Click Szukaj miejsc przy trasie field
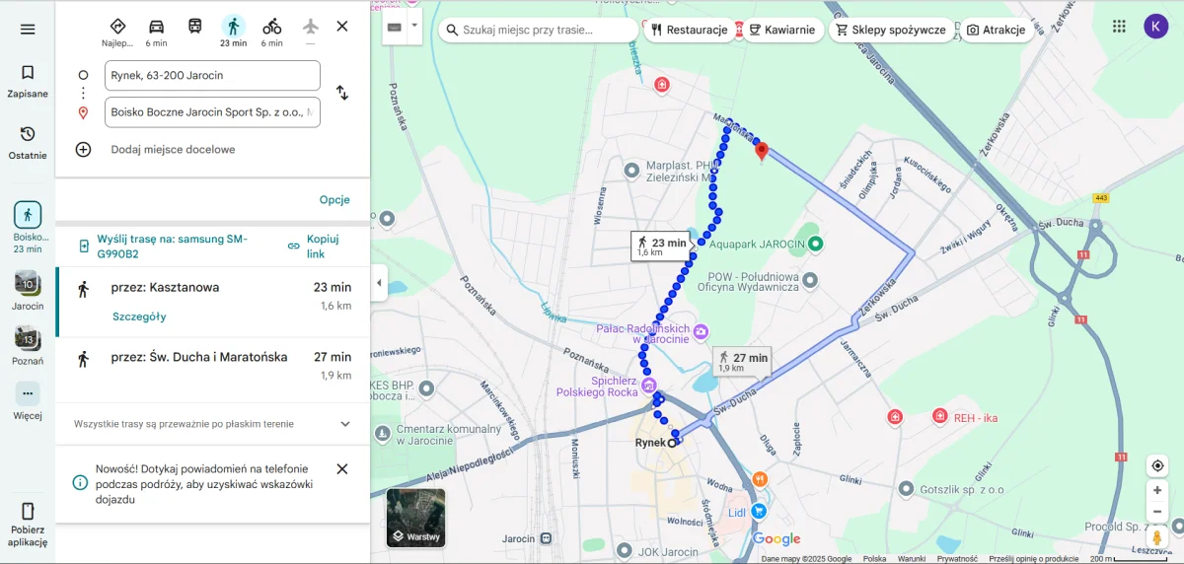This screenshot has width=1184, height=564. click(x=539, y=30)
